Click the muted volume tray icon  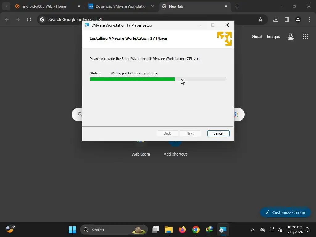[x=280, y=230]
